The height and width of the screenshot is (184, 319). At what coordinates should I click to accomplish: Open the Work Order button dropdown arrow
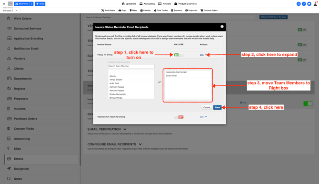(31, 4)
